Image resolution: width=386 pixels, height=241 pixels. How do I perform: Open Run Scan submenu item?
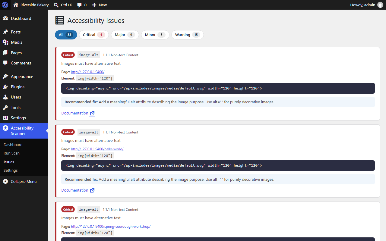coord(11,153)
